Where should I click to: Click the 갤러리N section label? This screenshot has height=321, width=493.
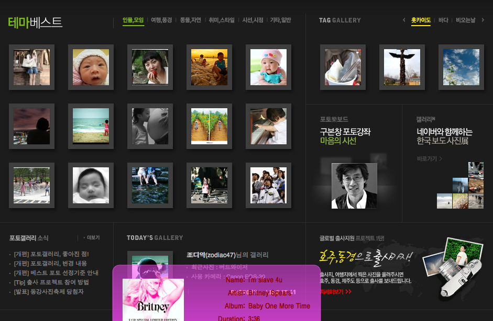pos(425,119)
